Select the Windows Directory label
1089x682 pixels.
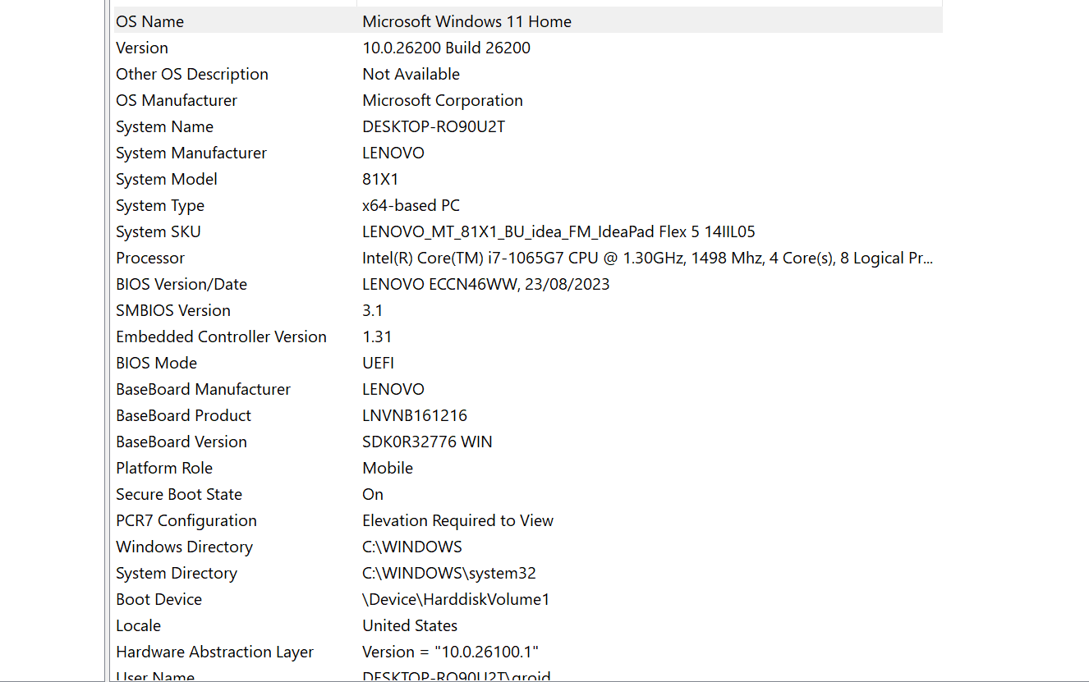click(184, 547)
